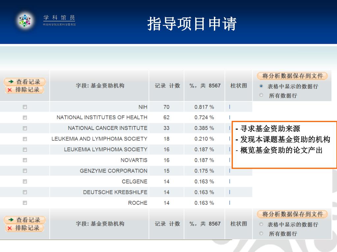Click percentage 0.210 % cell
This screenshot has width=337, height=252.
coord(204,139)
